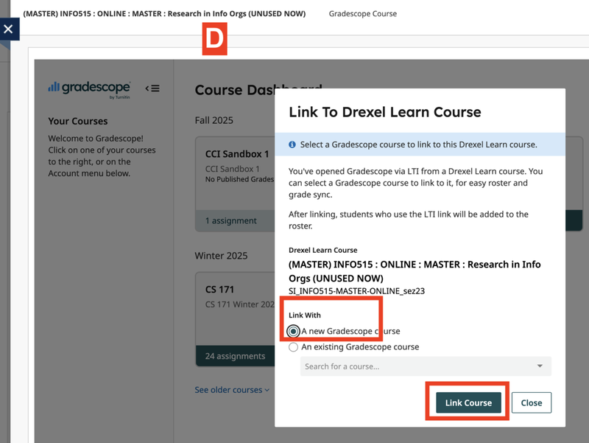Viewport: 589px width, 443px height.
Task: Open the CCI Sandbox 1 course card
Action: coord(237,155)
